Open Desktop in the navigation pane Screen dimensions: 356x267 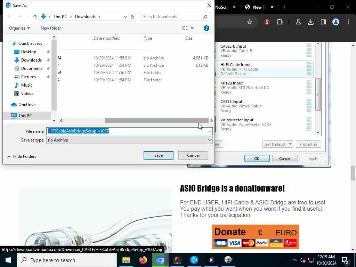(x=29, y=52)
